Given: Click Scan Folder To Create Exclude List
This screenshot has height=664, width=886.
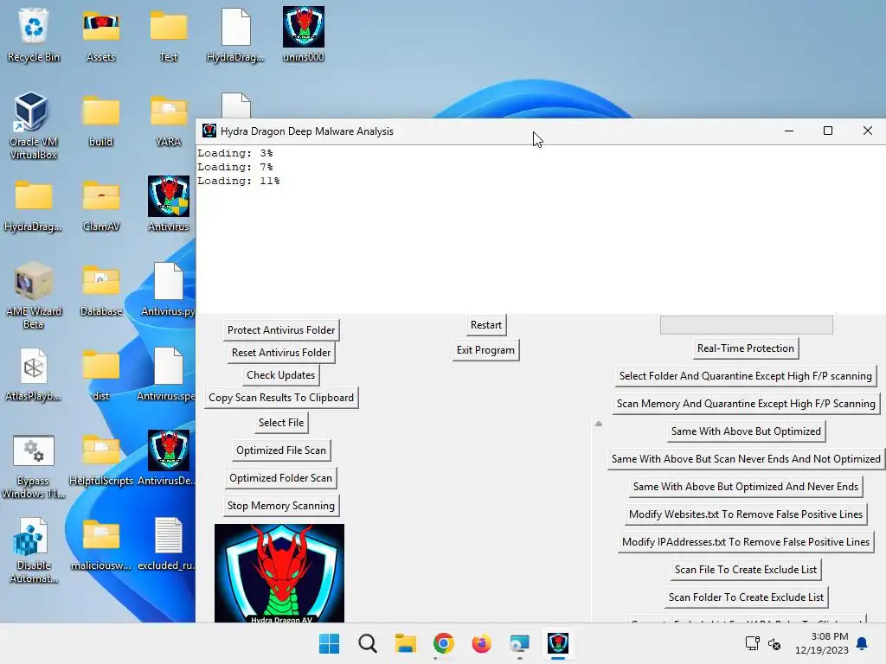Looking at the screenshot, I should tap(746, 597).
